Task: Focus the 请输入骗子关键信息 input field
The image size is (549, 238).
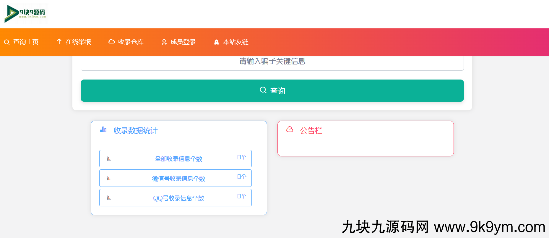Action: (272, 61)
